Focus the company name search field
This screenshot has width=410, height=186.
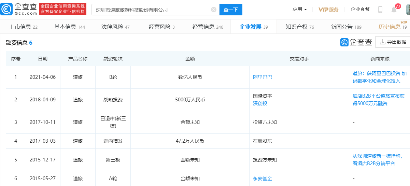[155, 10]
